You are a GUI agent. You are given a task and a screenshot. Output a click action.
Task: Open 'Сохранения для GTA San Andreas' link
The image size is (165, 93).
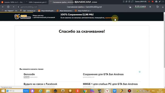click(103, 74)
